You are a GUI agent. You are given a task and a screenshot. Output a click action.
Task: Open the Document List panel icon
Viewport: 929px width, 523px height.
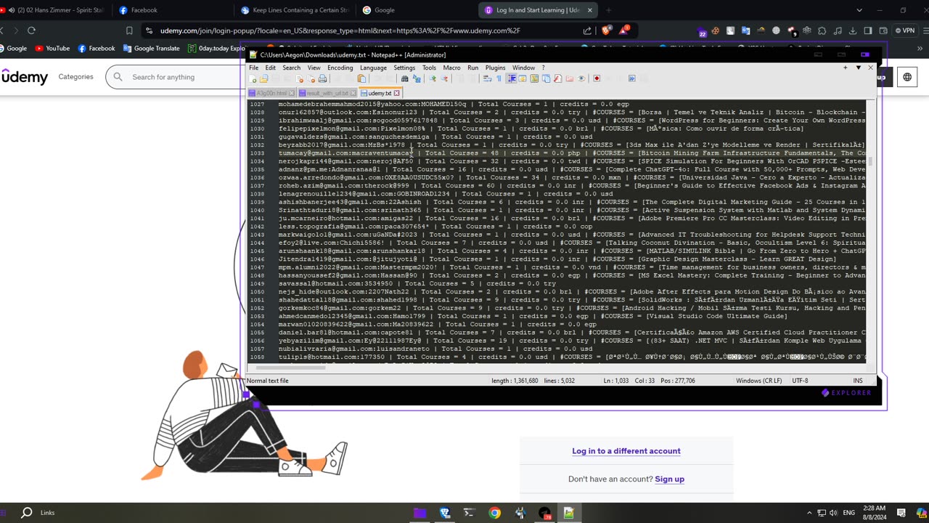pyautogui.click(x=546, y=78)
